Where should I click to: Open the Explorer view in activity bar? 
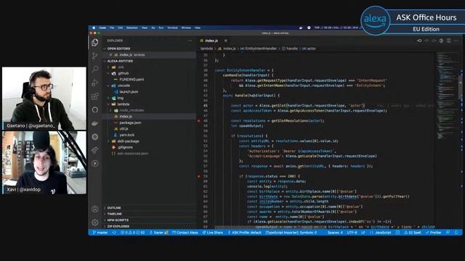pyautogui.click(x=95, y=42)
